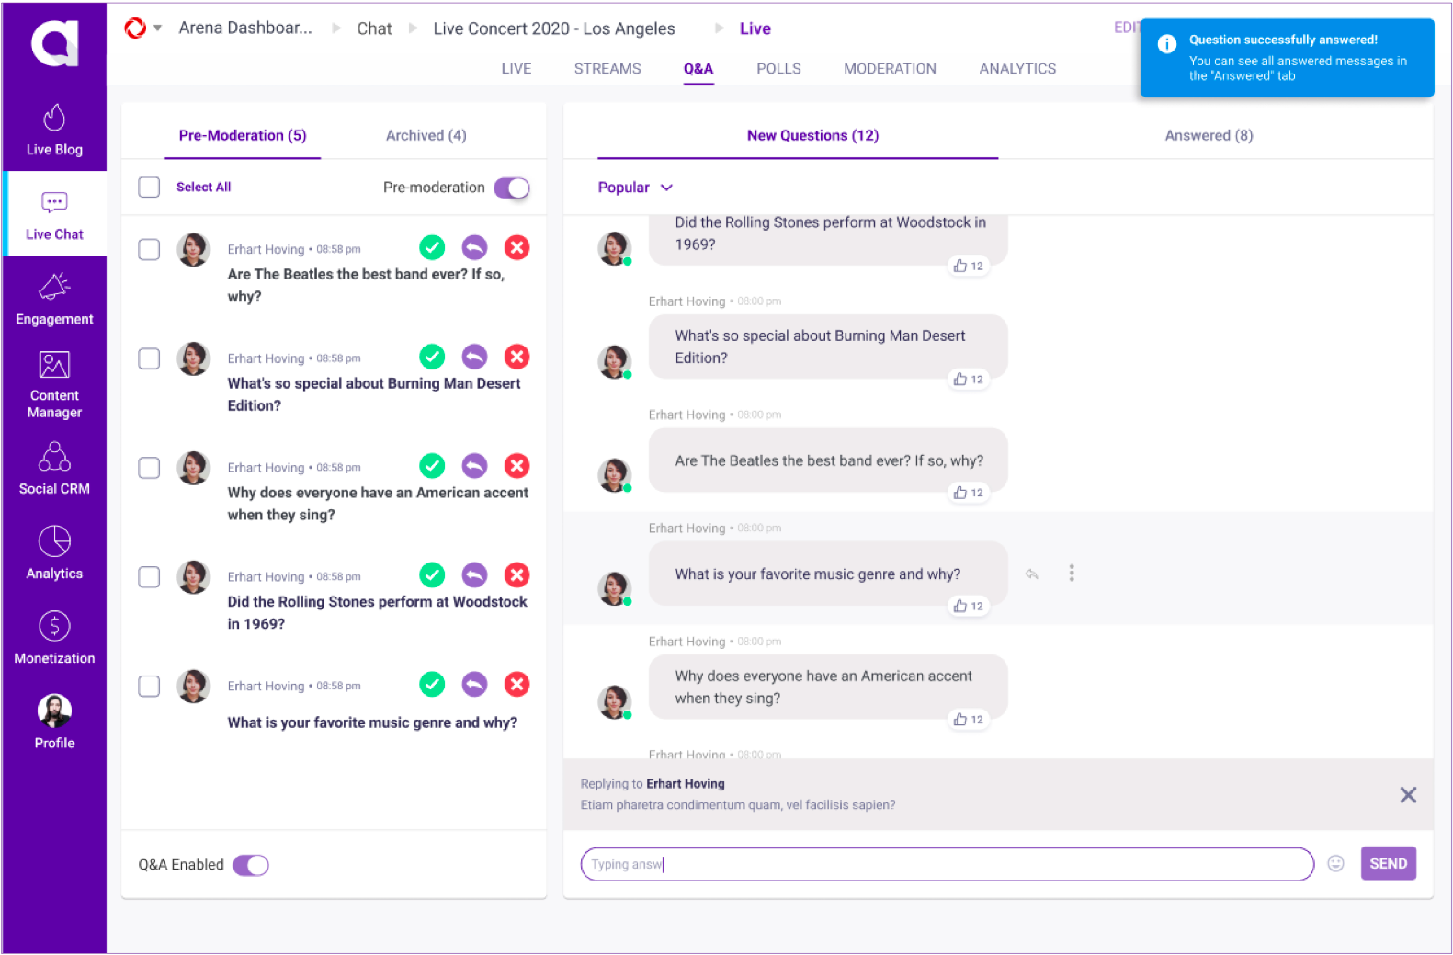The width and height of the screenshot is (1453, 955).
Task: Open three-dot menu on favorite genre question
Action: pyautogui.click(x=1071, y=574)
